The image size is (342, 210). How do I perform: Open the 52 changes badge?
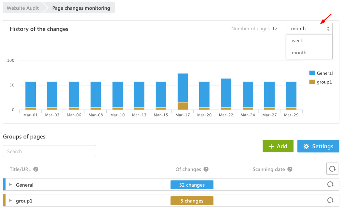pyautogui.click(x=192, y=185)
